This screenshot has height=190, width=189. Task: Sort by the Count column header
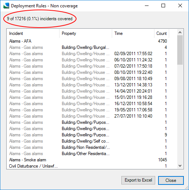[161, 33]
